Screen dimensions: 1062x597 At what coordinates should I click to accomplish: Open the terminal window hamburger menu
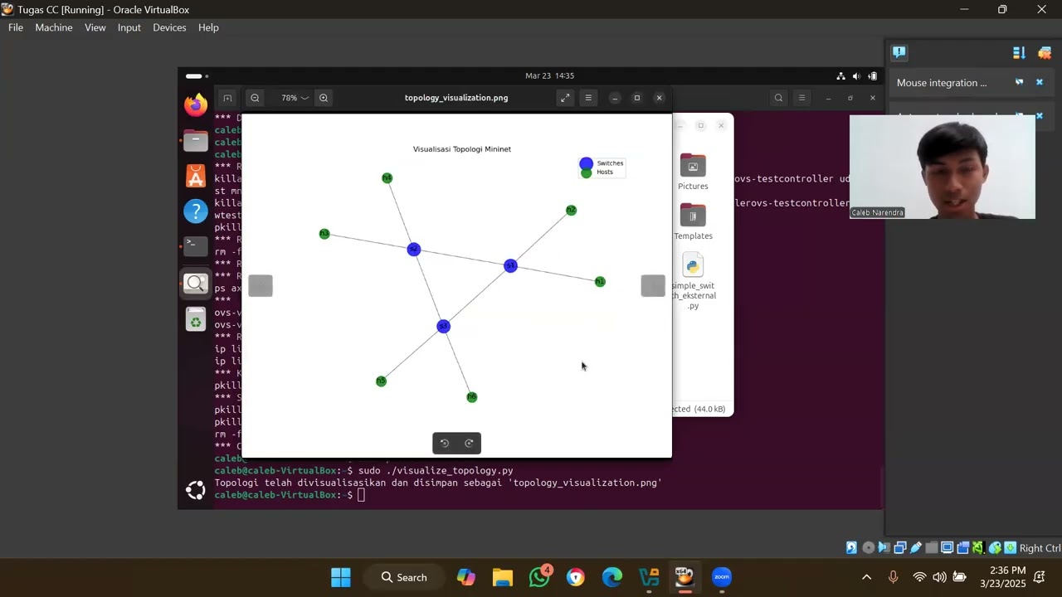[x=801, y=98]
